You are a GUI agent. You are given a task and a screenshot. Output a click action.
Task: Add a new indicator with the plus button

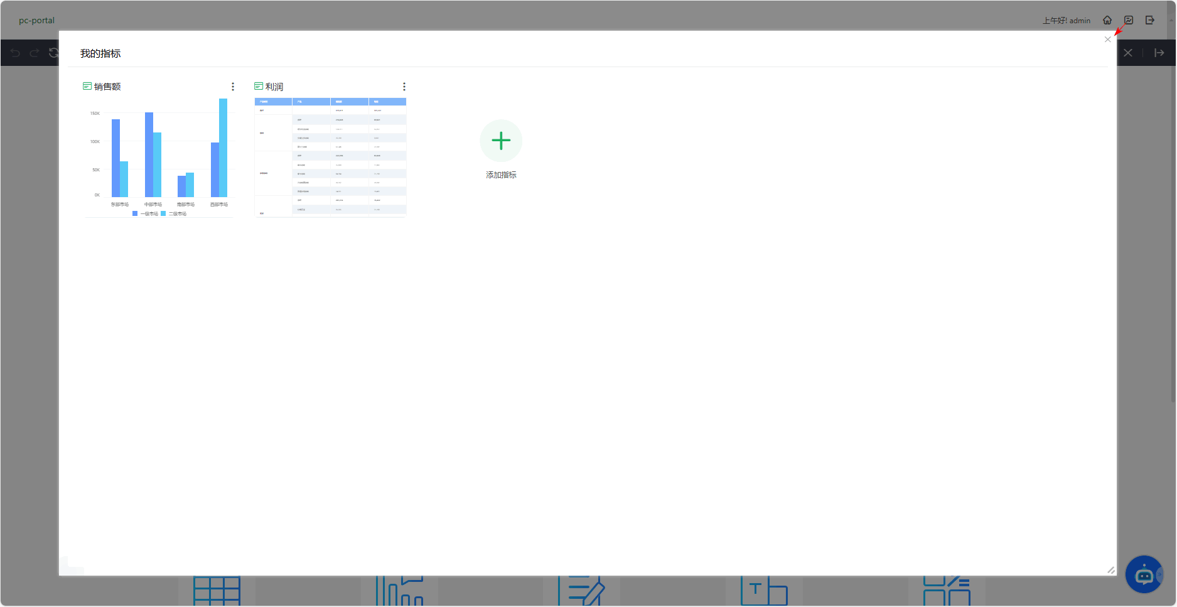tap(501, 141)
